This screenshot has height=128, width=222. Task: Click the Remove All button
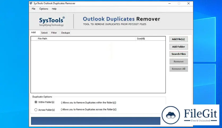coord(178,69)
